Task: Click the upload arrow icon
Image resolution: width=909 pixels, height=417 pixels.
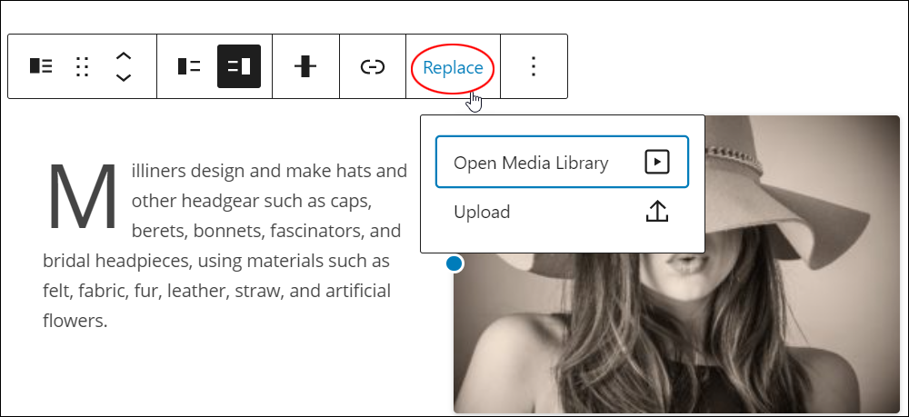Action: tap(657, 212)
